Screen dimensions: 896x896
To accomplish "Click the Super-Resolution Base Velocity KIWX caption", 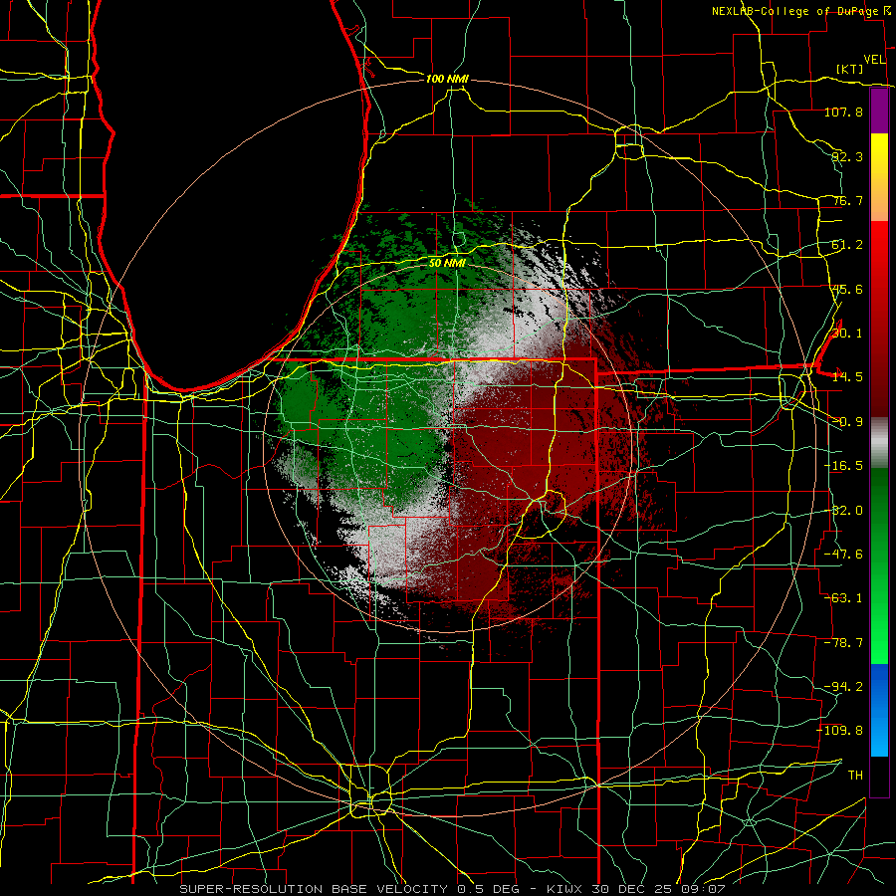I will [x=453, y=889].
